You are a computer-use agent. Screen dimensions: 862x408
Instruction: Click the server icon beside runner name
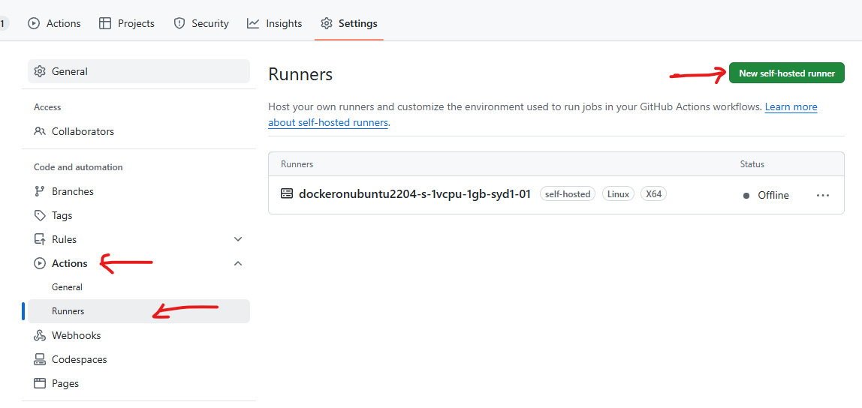pos(286,193)
